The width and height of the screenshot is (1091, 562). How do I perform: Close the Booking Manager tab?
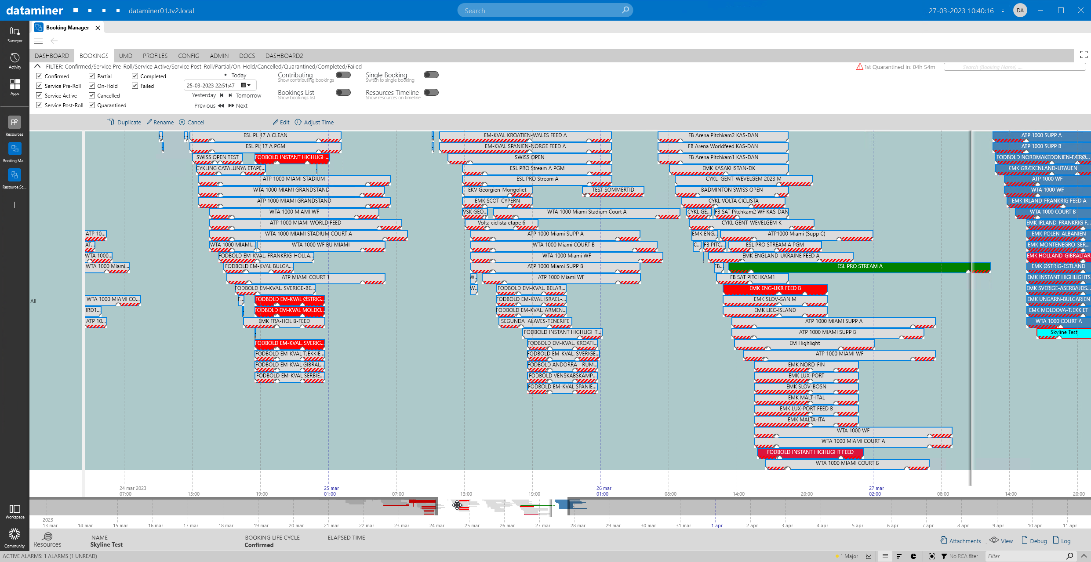point(98,28)
